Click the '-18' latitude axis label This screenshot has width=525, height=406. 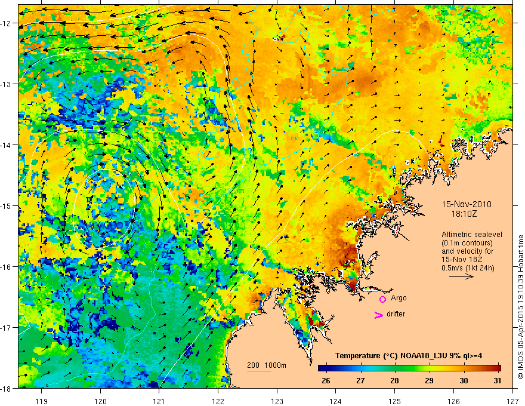point(7,388)
